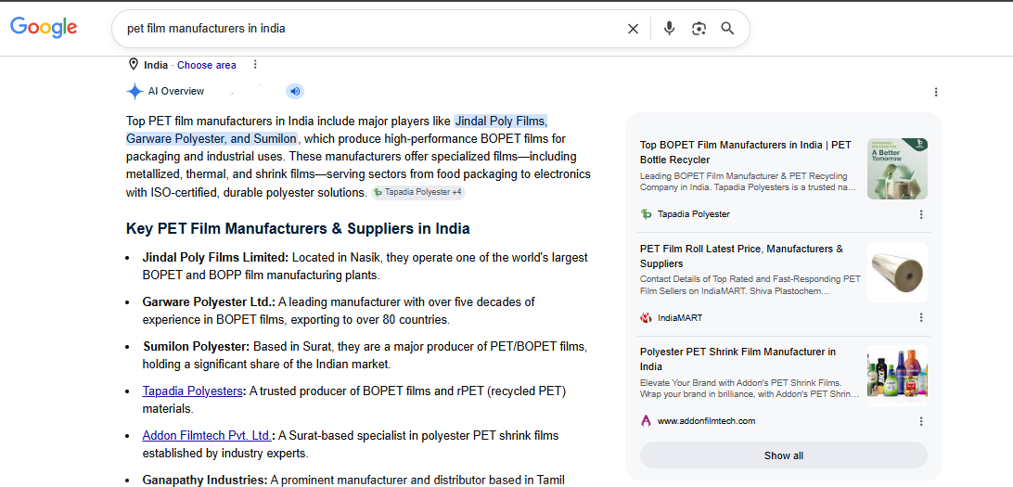
Task: Open Google Lens image search icon
Action: point(699,29)
